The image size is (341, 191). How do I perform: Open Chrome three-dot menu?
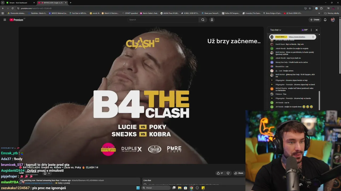338,8
